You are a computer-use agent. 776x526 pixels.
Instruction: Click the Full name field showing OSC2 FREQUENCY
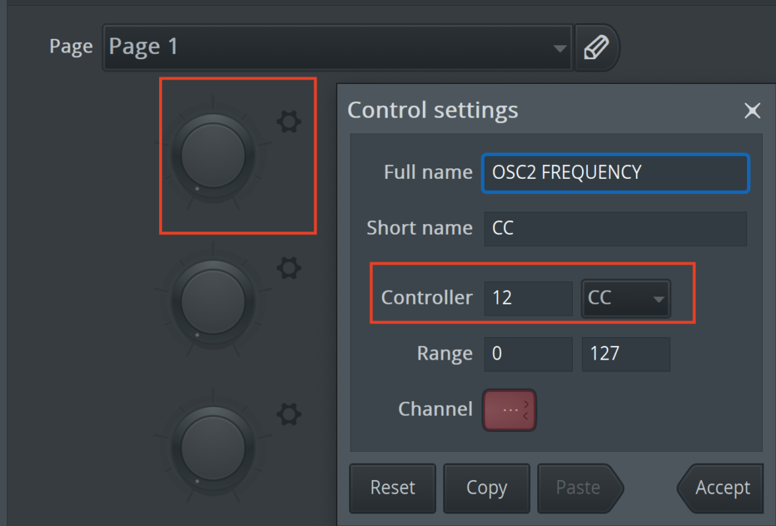coord(616,173)
